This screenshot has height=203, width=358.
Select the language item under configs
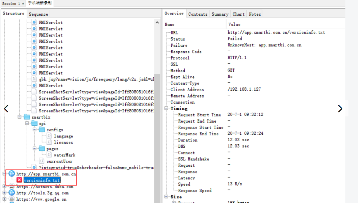(x=63, y=136)
